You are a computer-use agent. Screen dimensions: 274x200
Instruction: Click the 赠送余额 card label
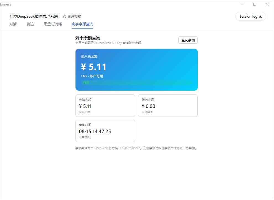click(x=148, y=100)
